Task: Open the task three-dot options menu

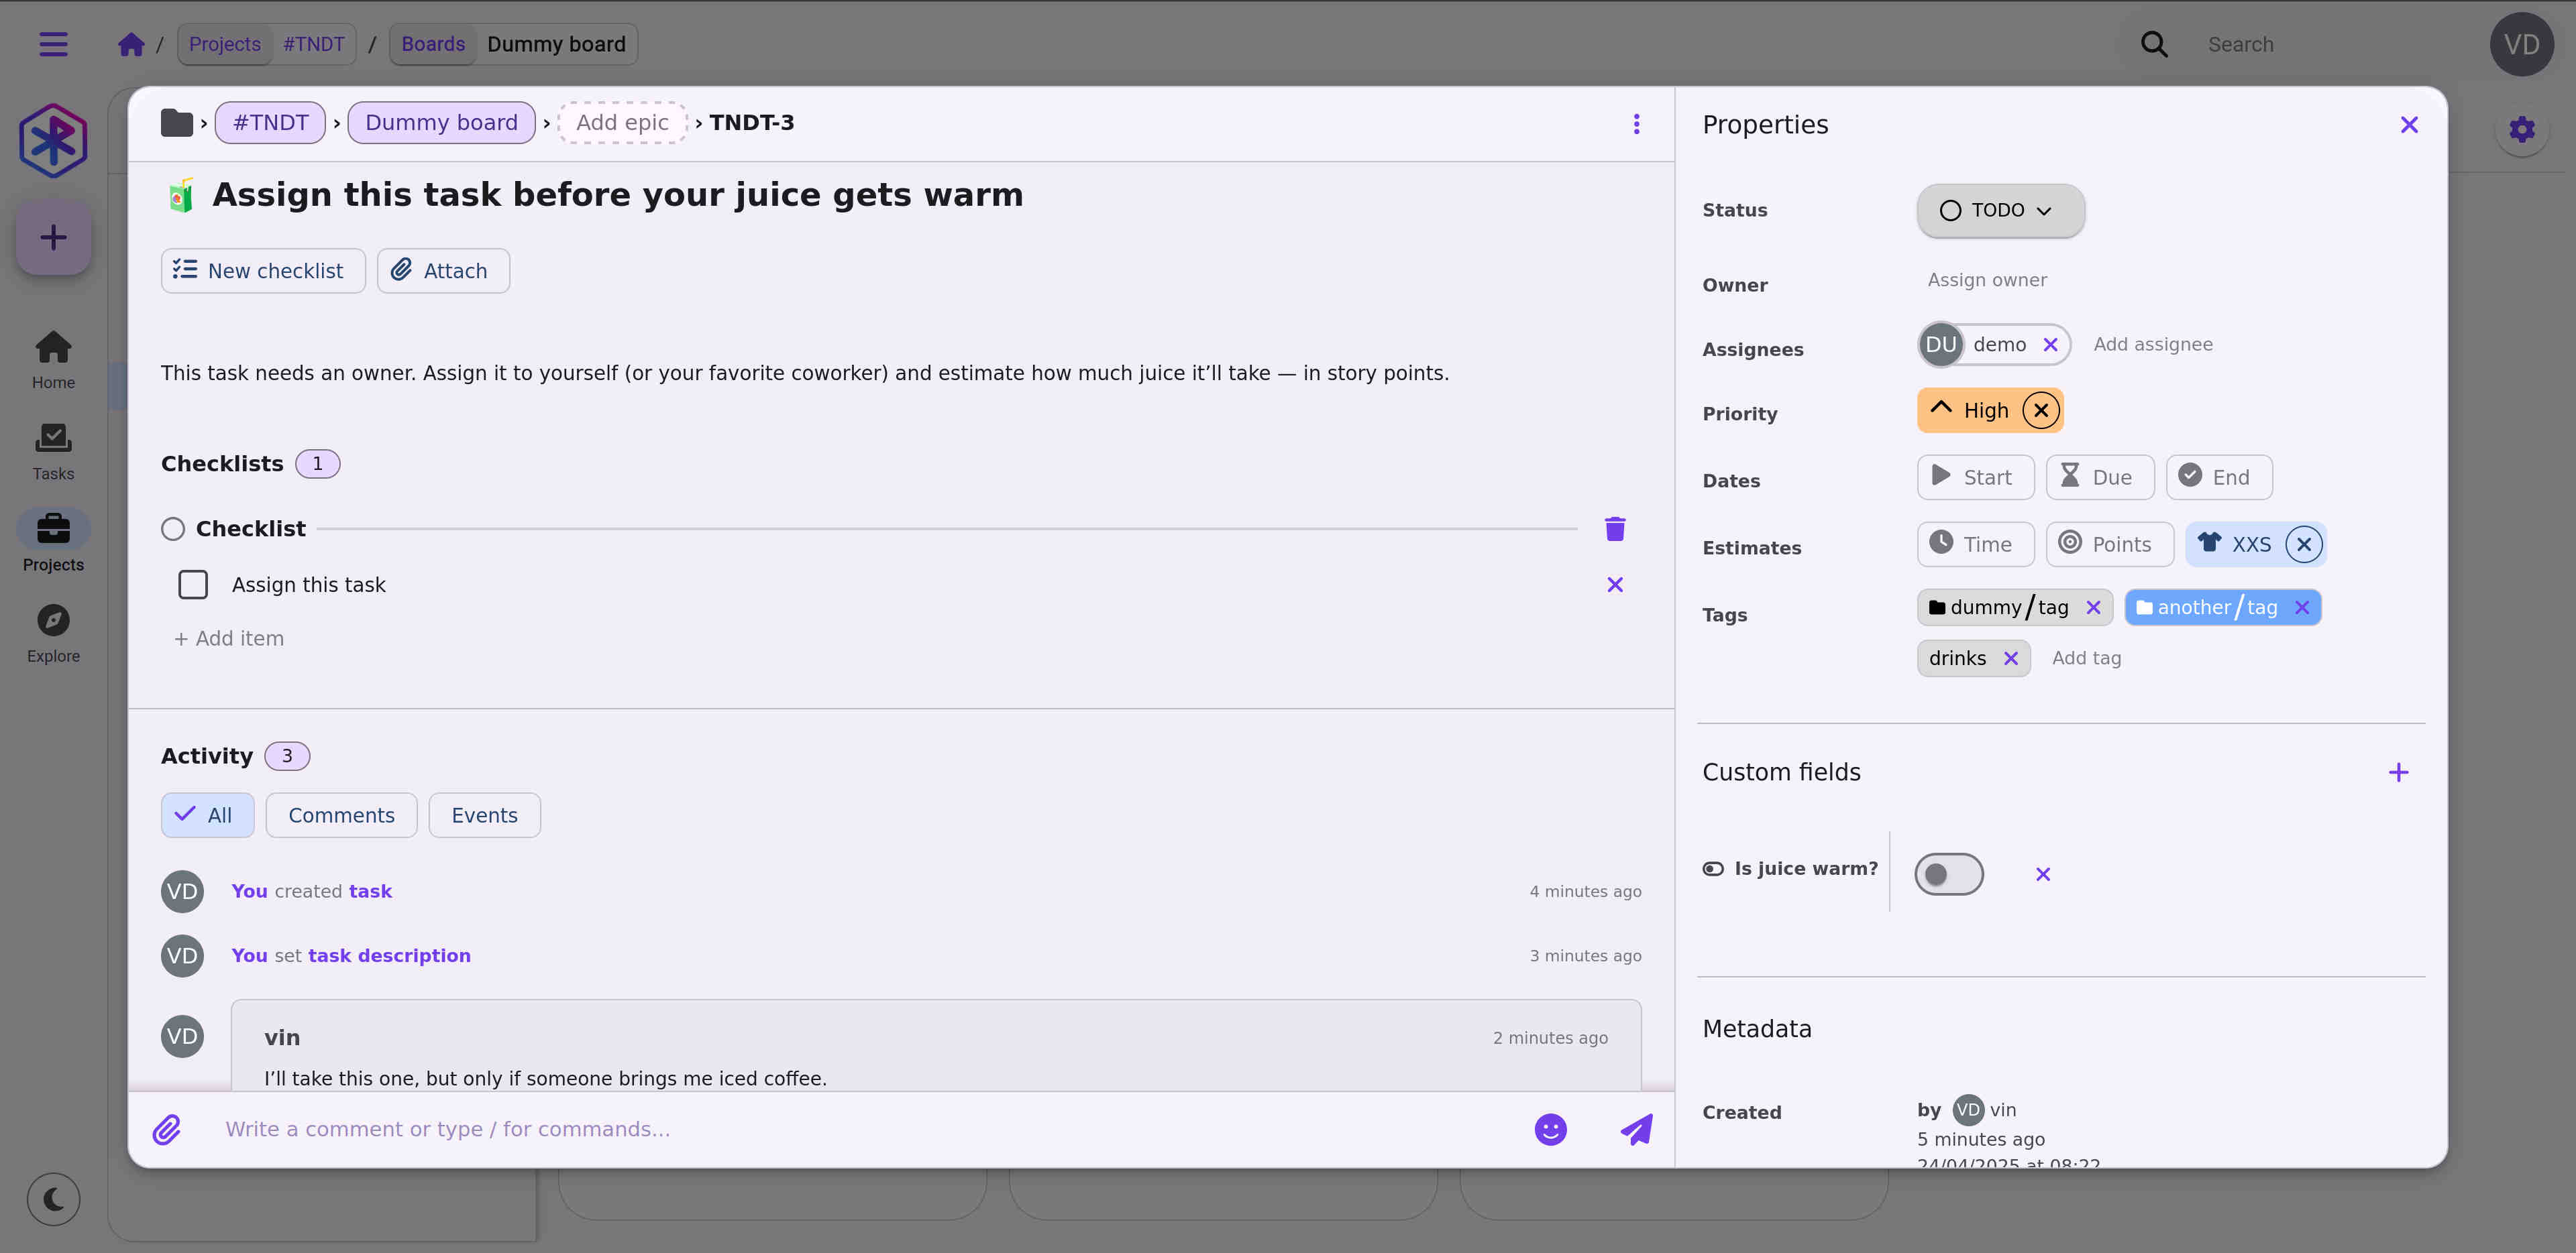Action: (x=1636, y=124)
